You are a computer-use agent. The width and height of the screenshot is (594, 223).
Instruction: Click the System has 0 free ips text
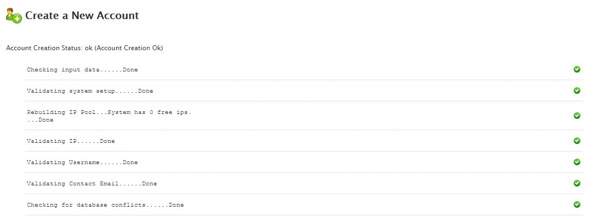click(149, 112)
